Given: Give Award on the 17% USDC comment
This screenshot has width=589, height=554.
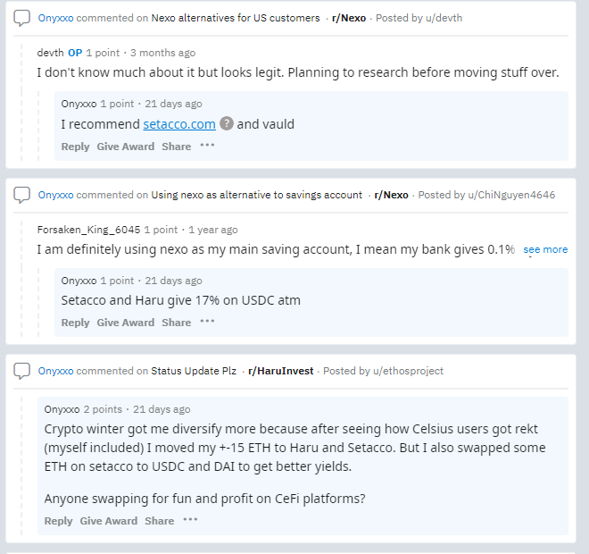Looking at the screenshot, I should tap(126, 323).
